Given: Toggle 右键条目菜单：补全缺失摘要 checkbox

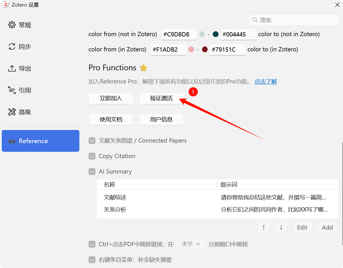Looking at the screenshot, I should (92, 260).
